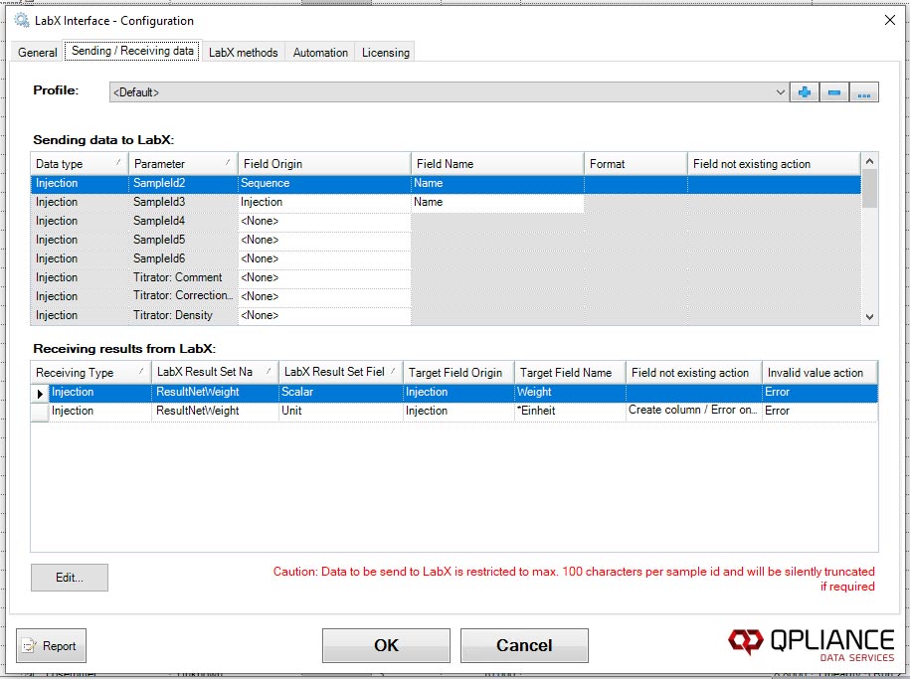Click Field Name column header in sending table
910x679 pixels.
[x=497, y=164]
